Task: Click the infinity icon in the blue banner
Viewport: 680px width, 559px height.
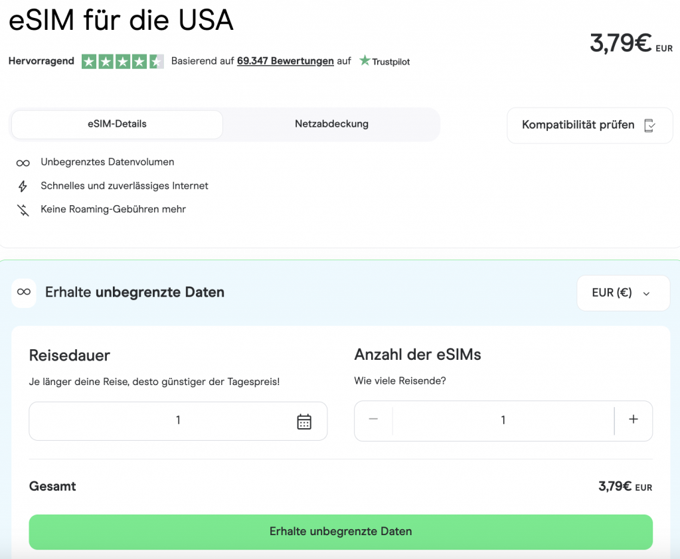Action: tap(23, 293)
